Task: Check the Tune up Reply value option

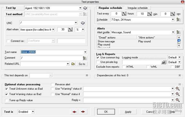Action: tap(6, 100)
